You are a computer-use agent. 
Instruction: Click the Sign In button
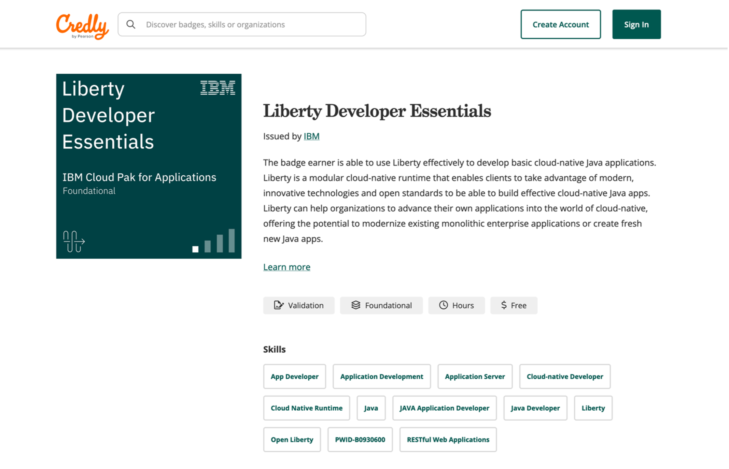click(636, 25)
